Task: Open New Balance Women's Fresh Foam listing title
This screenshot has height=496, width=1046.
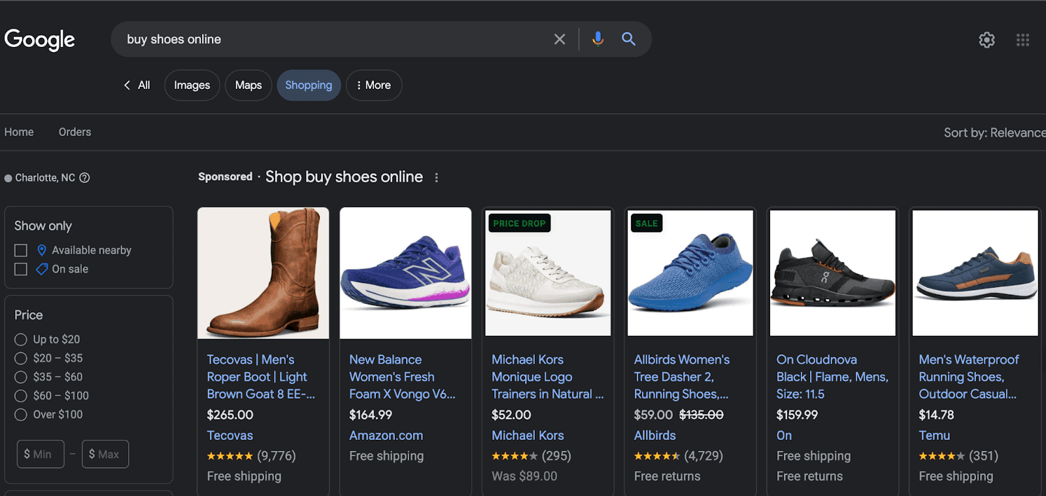Action: (402, 377)
